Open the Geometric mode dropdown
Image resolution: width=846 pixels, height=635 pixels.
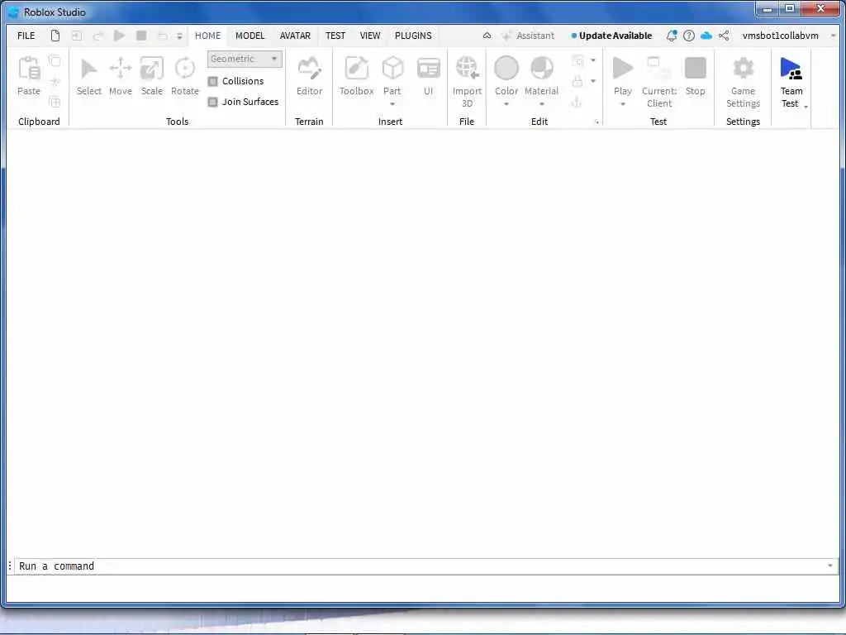tap(245, 59)
